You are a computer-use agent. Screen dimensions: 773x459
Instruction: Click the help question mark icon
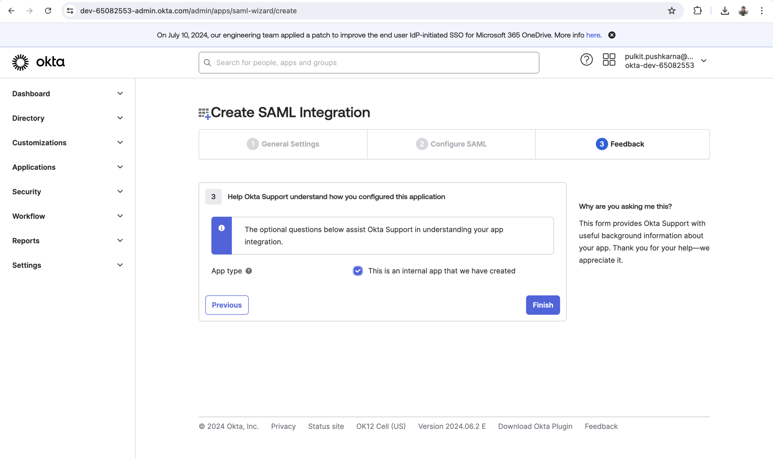[586, 60]
